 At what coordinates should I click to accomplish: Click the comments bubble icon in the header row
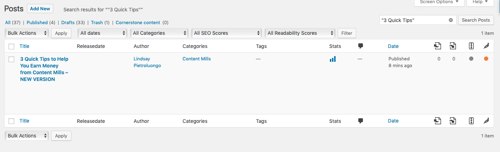(360, 46)
